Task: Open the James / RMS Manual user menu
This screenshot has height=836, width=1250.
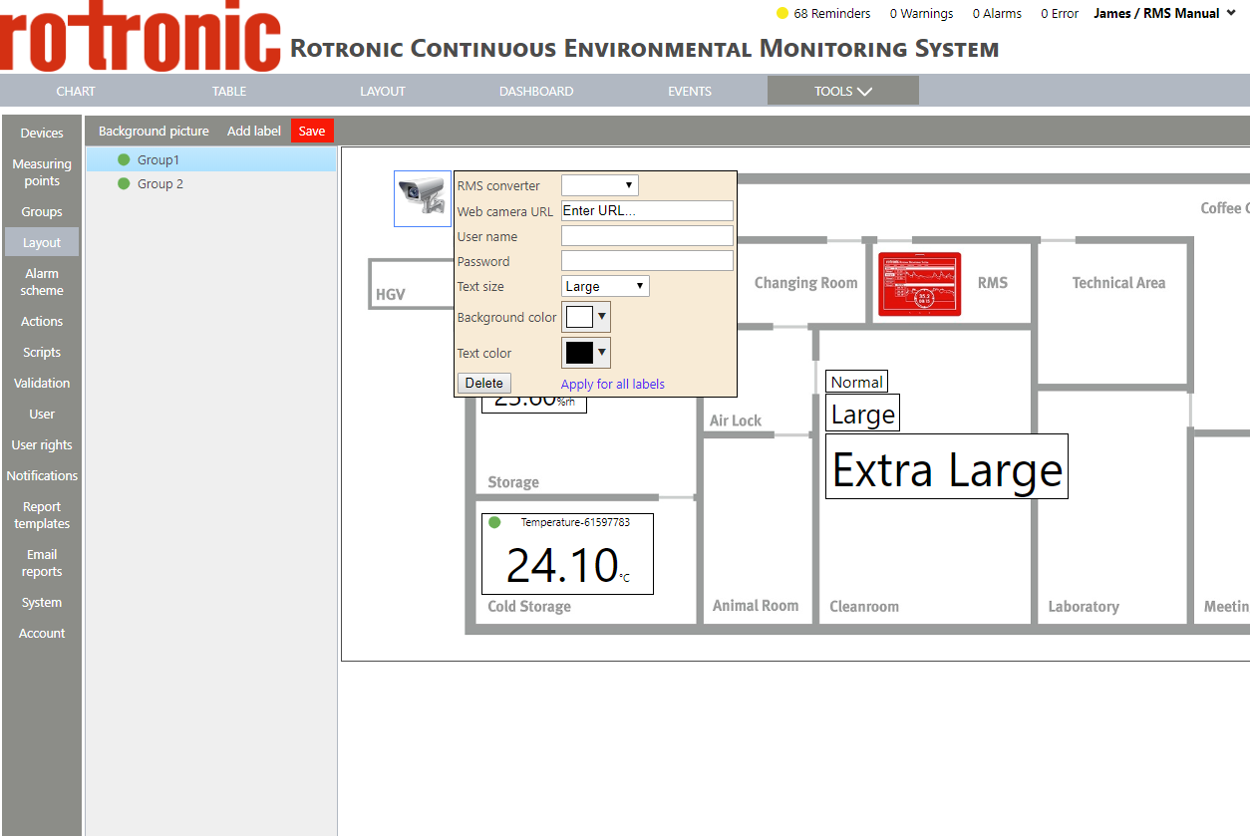Action: [1165, 13]
